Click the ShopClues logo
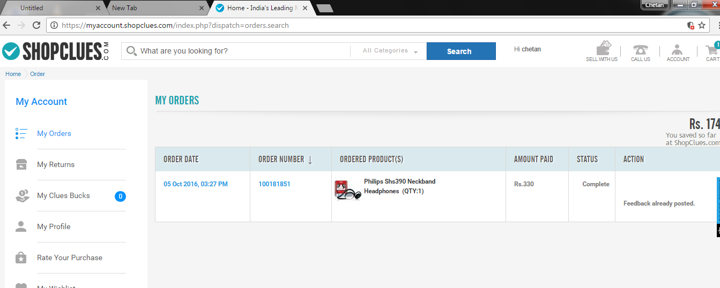Image resolution: width=720 pixels, height=288 pixels. click(55, 51)
